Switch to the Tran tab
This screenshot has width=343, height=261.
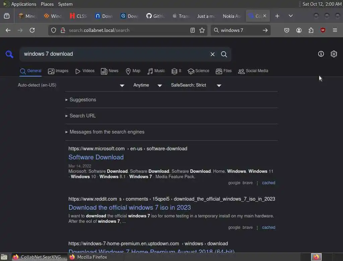pos(181,16)
